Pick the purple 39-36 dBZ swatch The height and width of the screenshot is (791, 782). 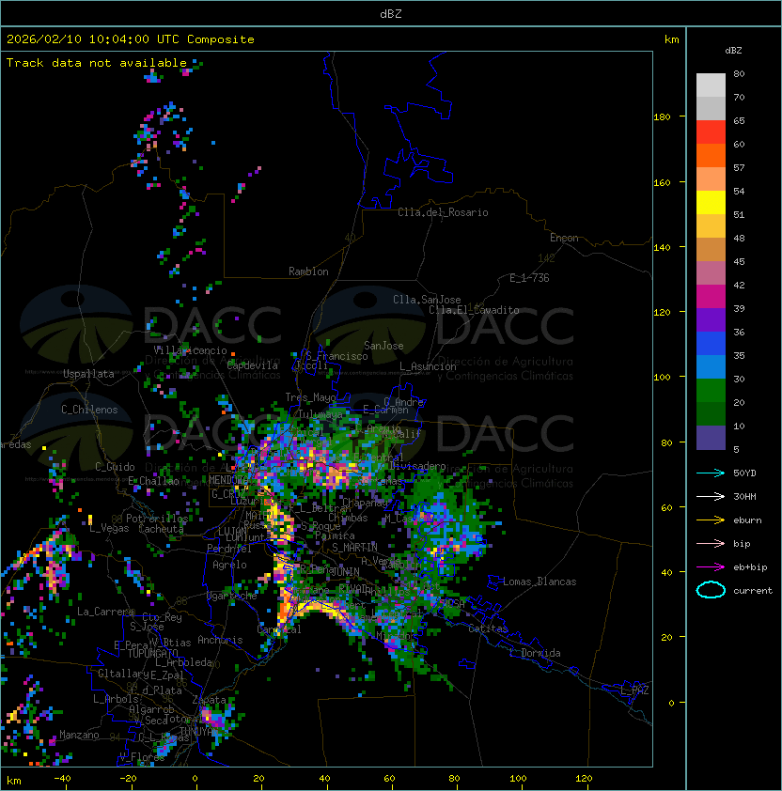tap(711, 319)
